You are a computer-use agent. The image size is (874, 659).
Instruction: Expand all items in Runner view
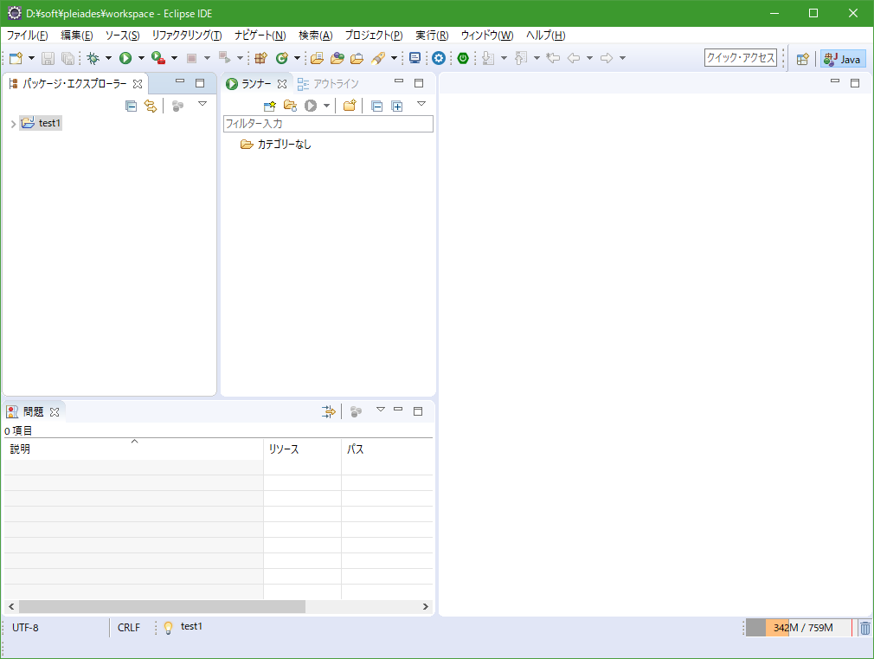[x=397, y=106]
